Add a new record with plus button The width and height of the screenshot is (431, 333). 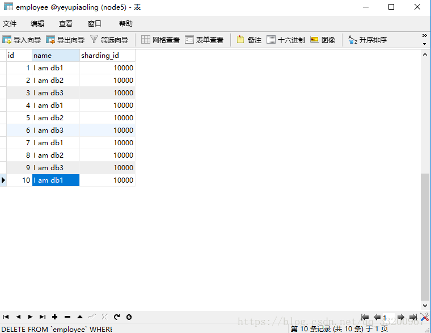[55, 317]
